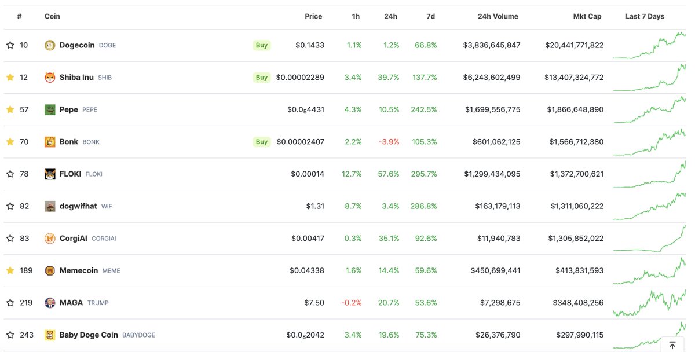Image resolution: width=695 pixels, height=352 pixels.
Task: Buy Dogecoin using Buy button
Action: (262, 45)
